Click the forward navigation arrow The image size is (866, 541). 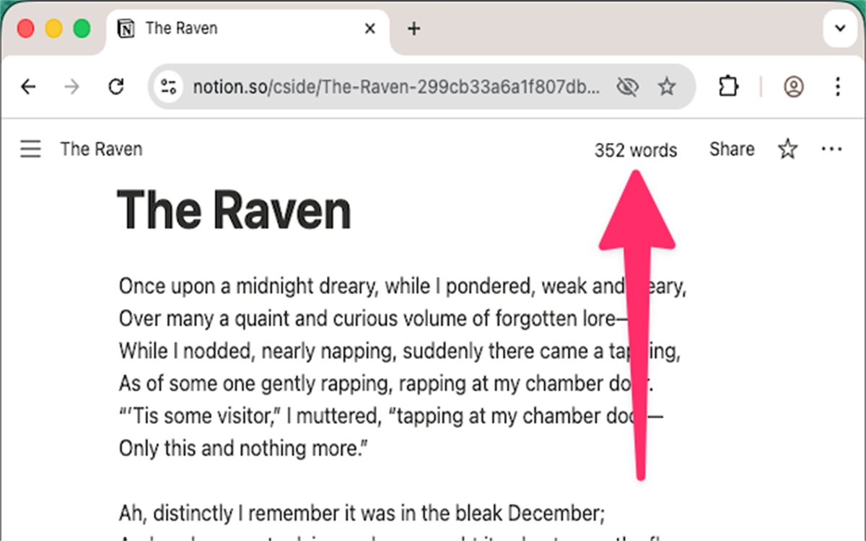72,87
